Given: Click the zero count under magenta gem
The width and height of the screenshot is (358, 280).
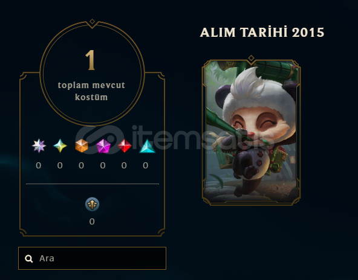Looking at the screenshot, I should click(103, 165).
